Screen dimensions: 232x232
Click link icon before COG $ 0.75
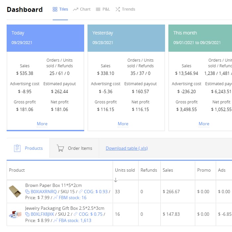76,214
